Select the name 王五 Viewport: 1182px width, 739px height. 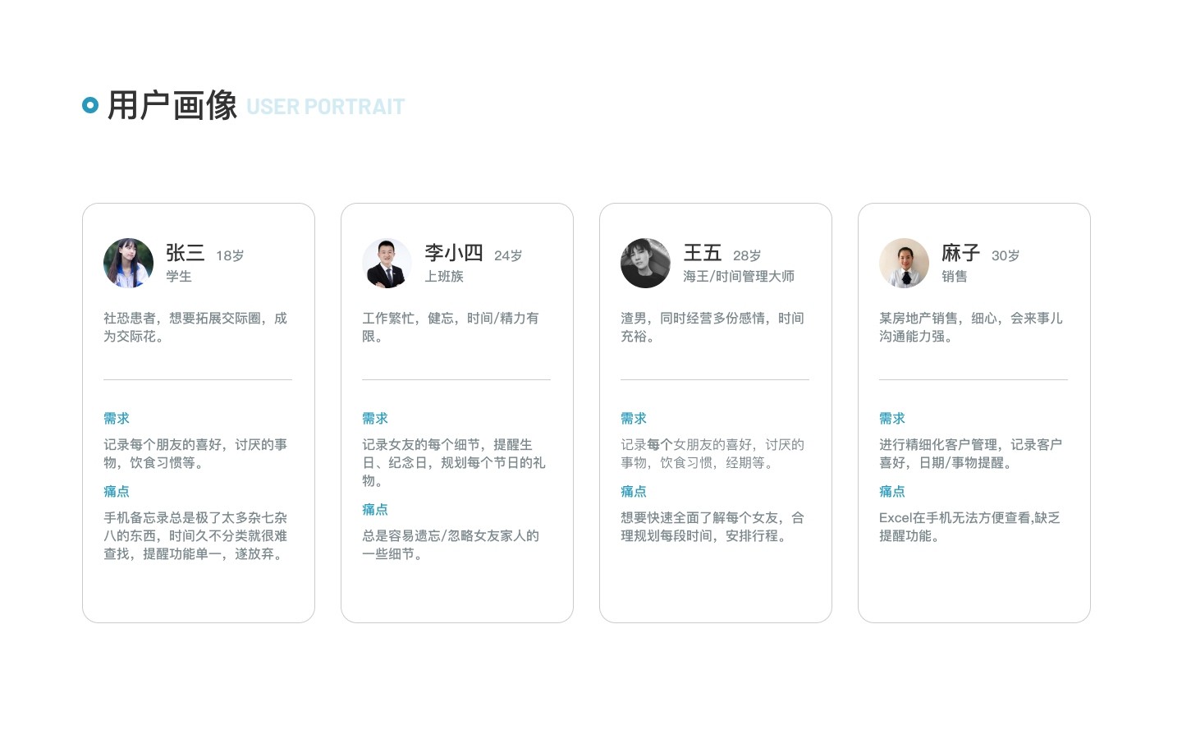coord(702,253)
